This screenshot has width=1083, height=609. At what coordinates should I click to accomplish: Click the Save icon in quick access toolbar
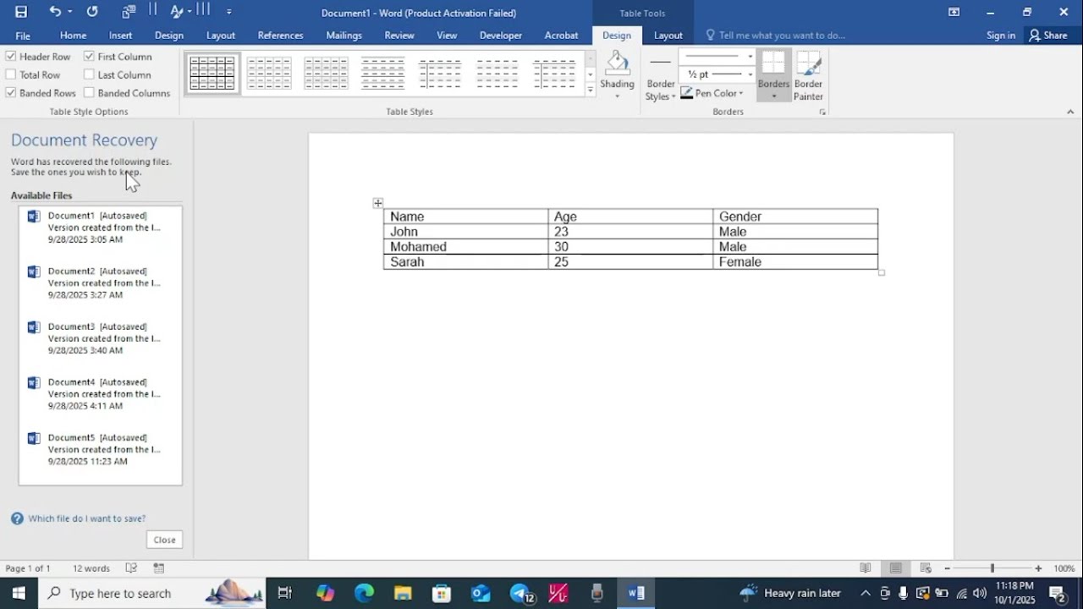(21, 12)
